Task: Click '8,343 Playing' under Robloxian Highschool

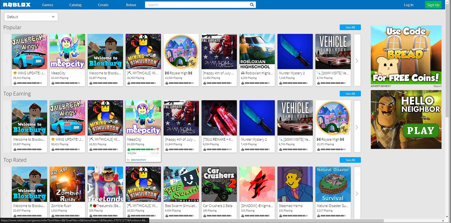Action: 249,78
